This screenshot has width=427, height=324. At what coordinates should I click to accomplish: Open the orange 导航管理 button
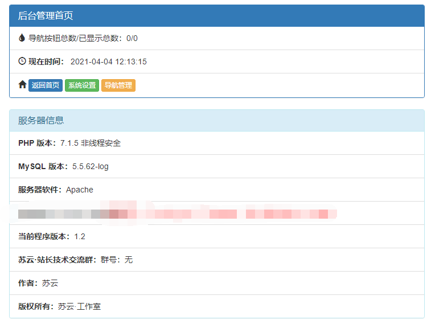click(118, 85)
